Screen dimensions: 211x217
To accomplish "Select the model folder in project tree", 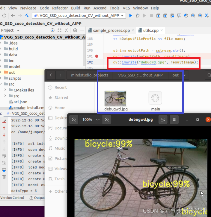I will 14,67.
